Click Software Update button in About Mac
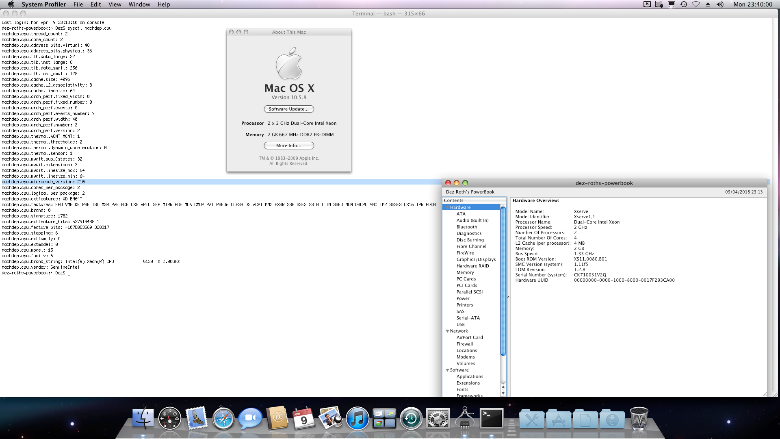The image size is (780, 439). tap(289, 109)
